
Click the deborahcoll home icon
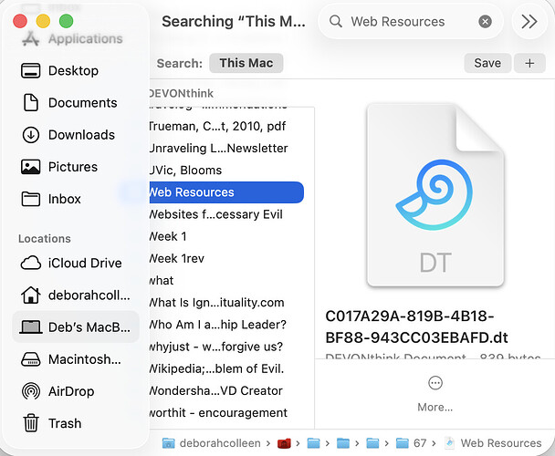click(x=30, y=295)
